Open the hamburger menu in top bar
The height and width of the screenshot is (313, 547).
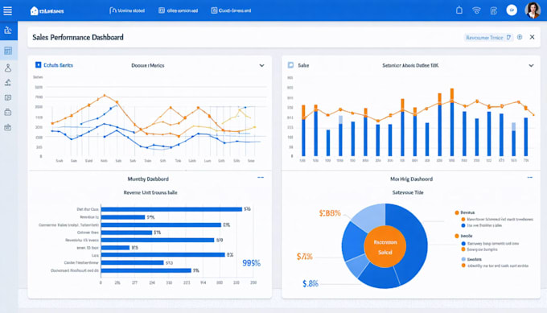(x=8, y=10)
